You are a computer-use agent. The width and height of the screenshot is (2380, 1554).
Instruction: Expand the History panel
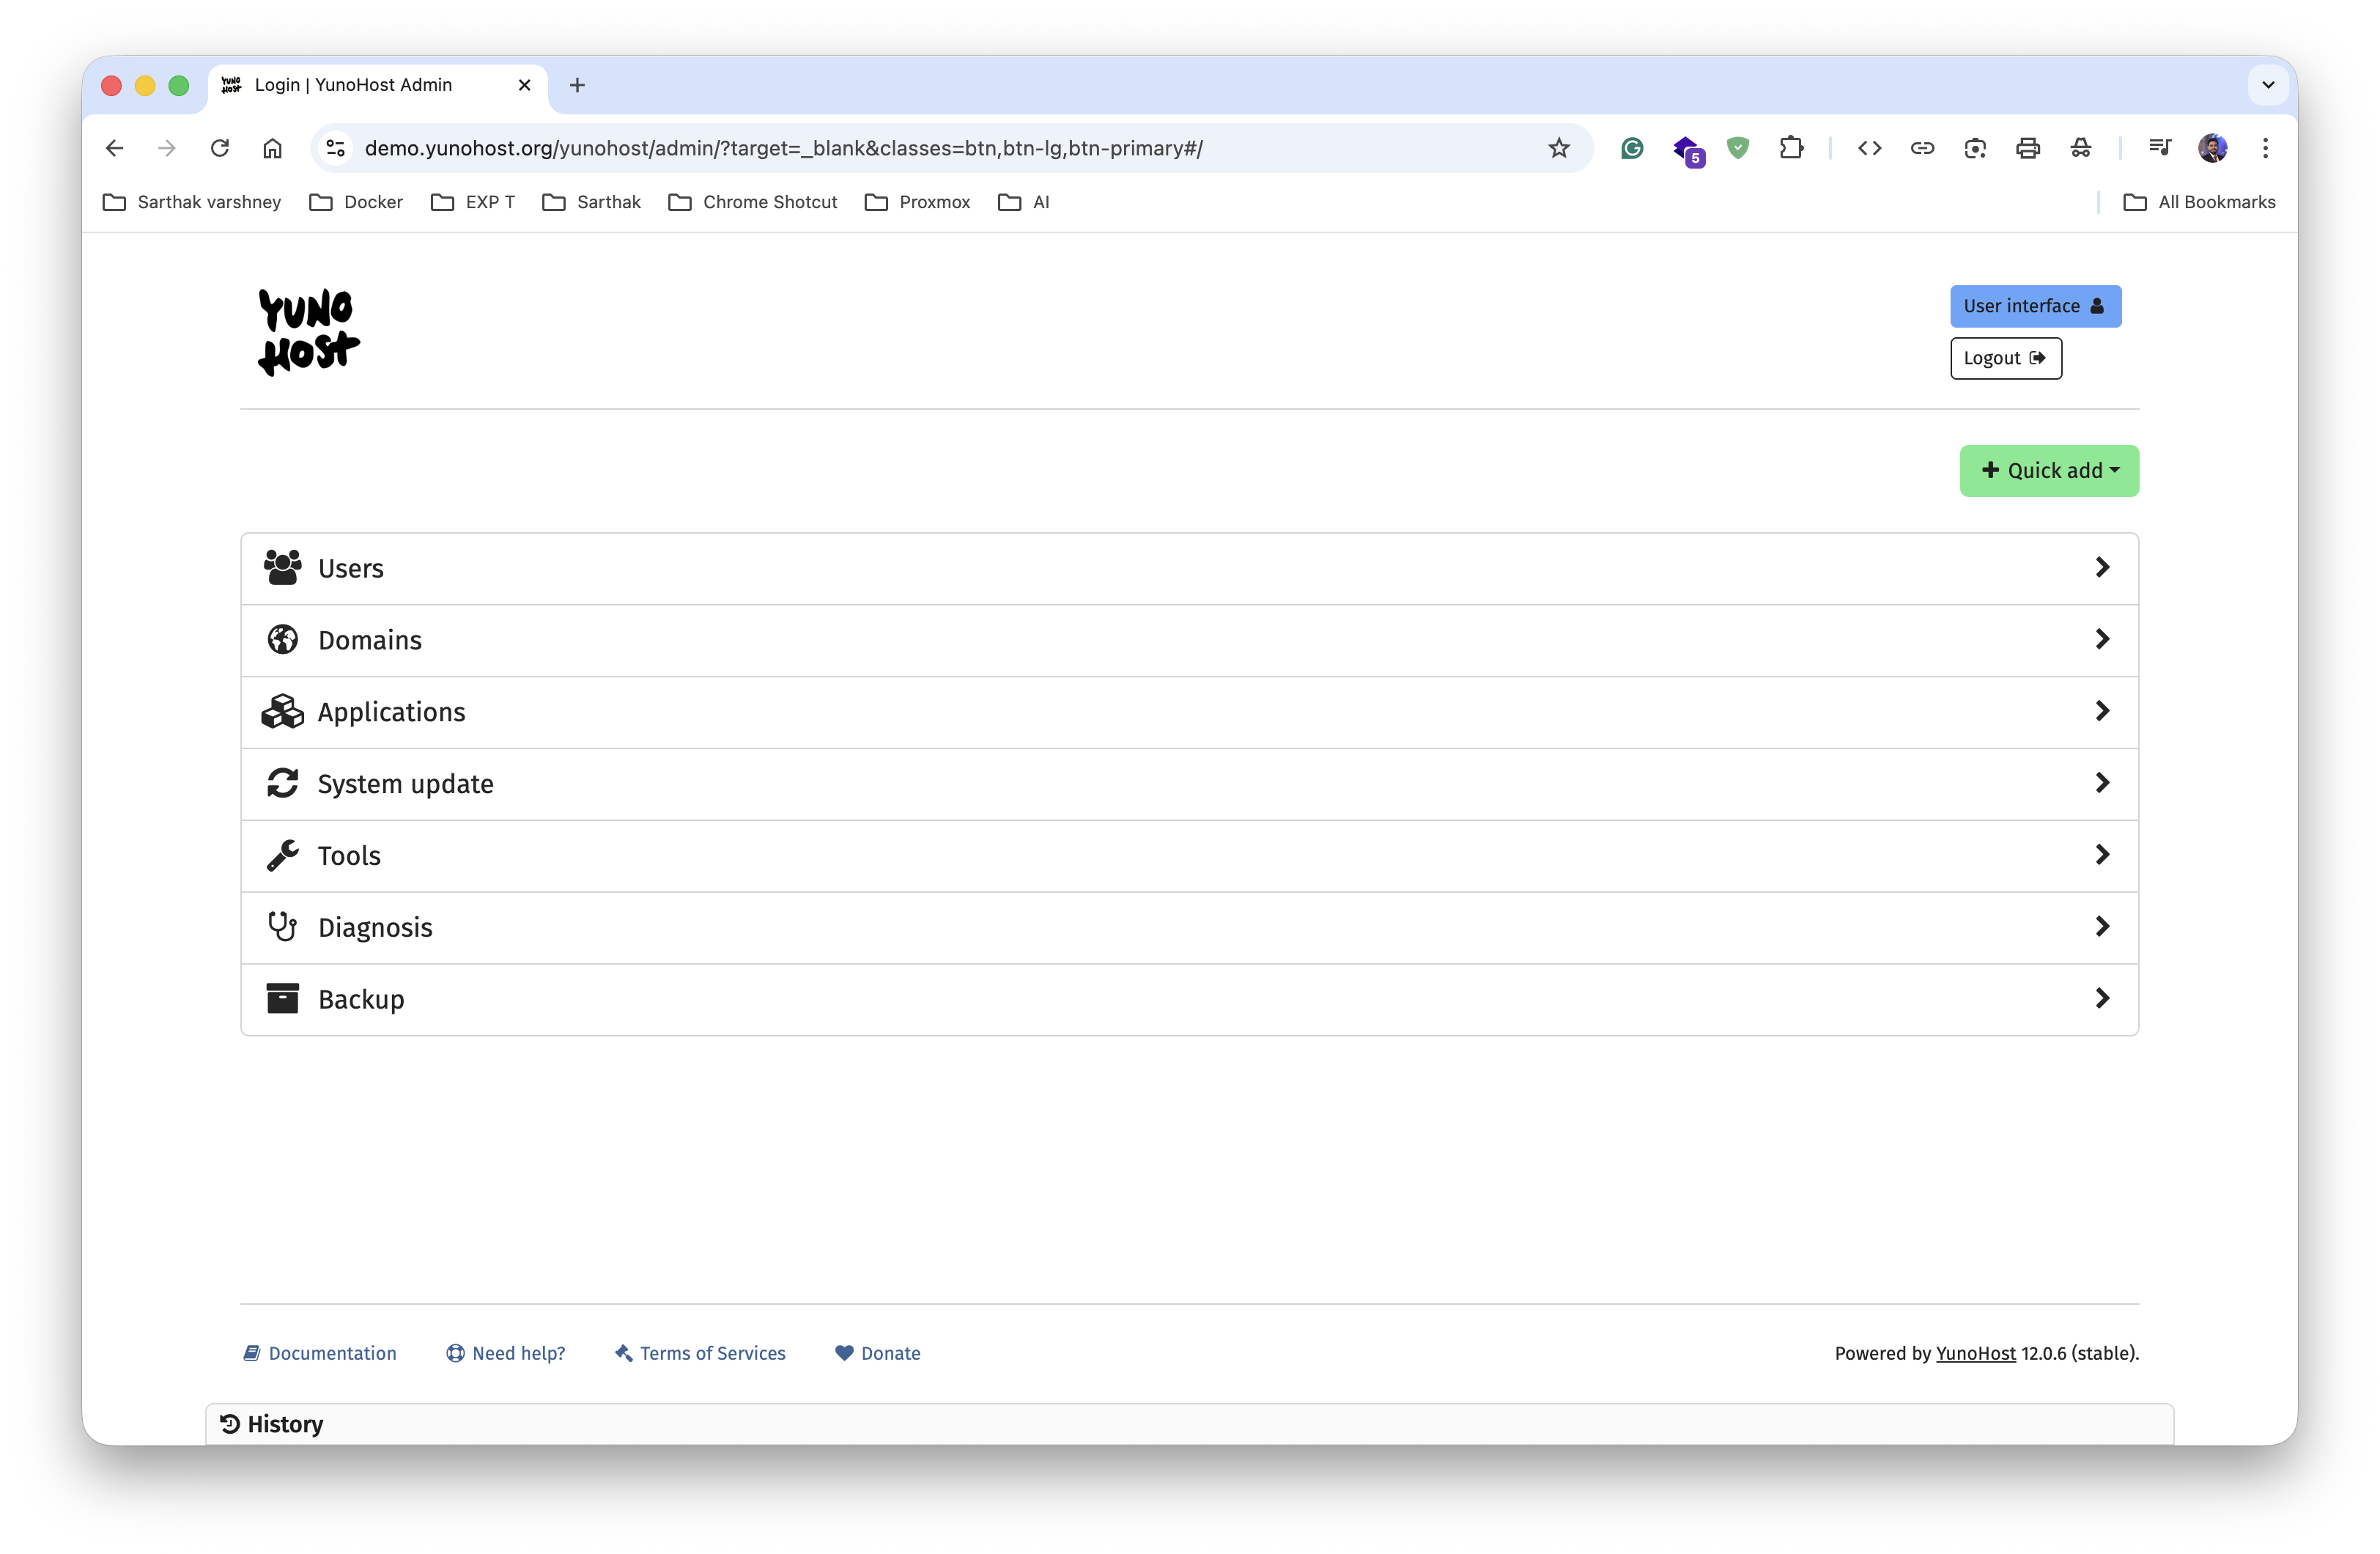pos(272,1424)
